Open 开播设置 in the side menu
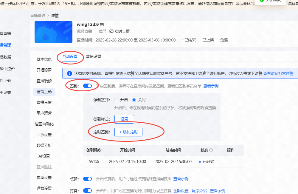Screen dimensions: 298x194 click(44, 70)
